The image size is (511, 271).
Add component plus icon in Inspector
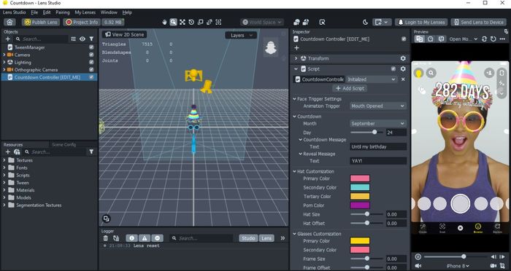coord(296,48)
